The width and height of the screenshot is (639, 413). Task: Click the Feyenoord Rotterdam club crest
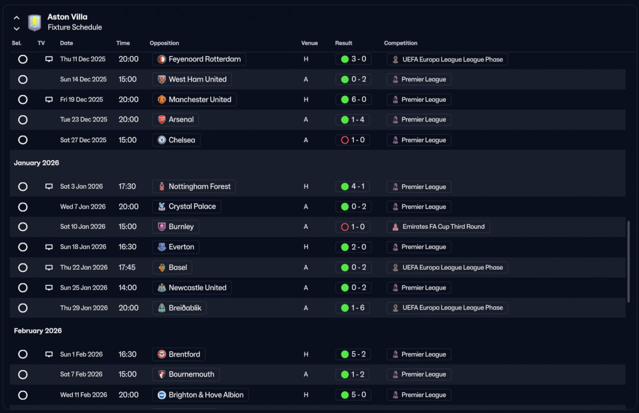pos(161,59)
